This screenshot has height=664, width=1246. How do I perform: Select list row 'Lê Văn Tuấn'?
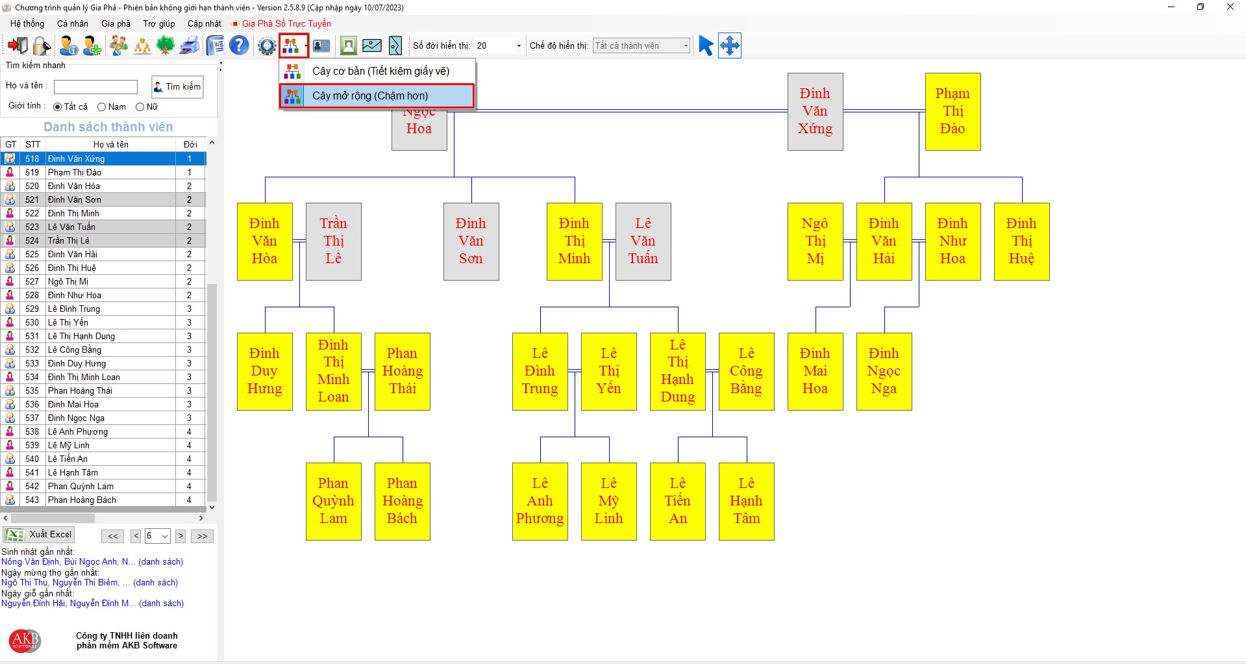[103, 227]
